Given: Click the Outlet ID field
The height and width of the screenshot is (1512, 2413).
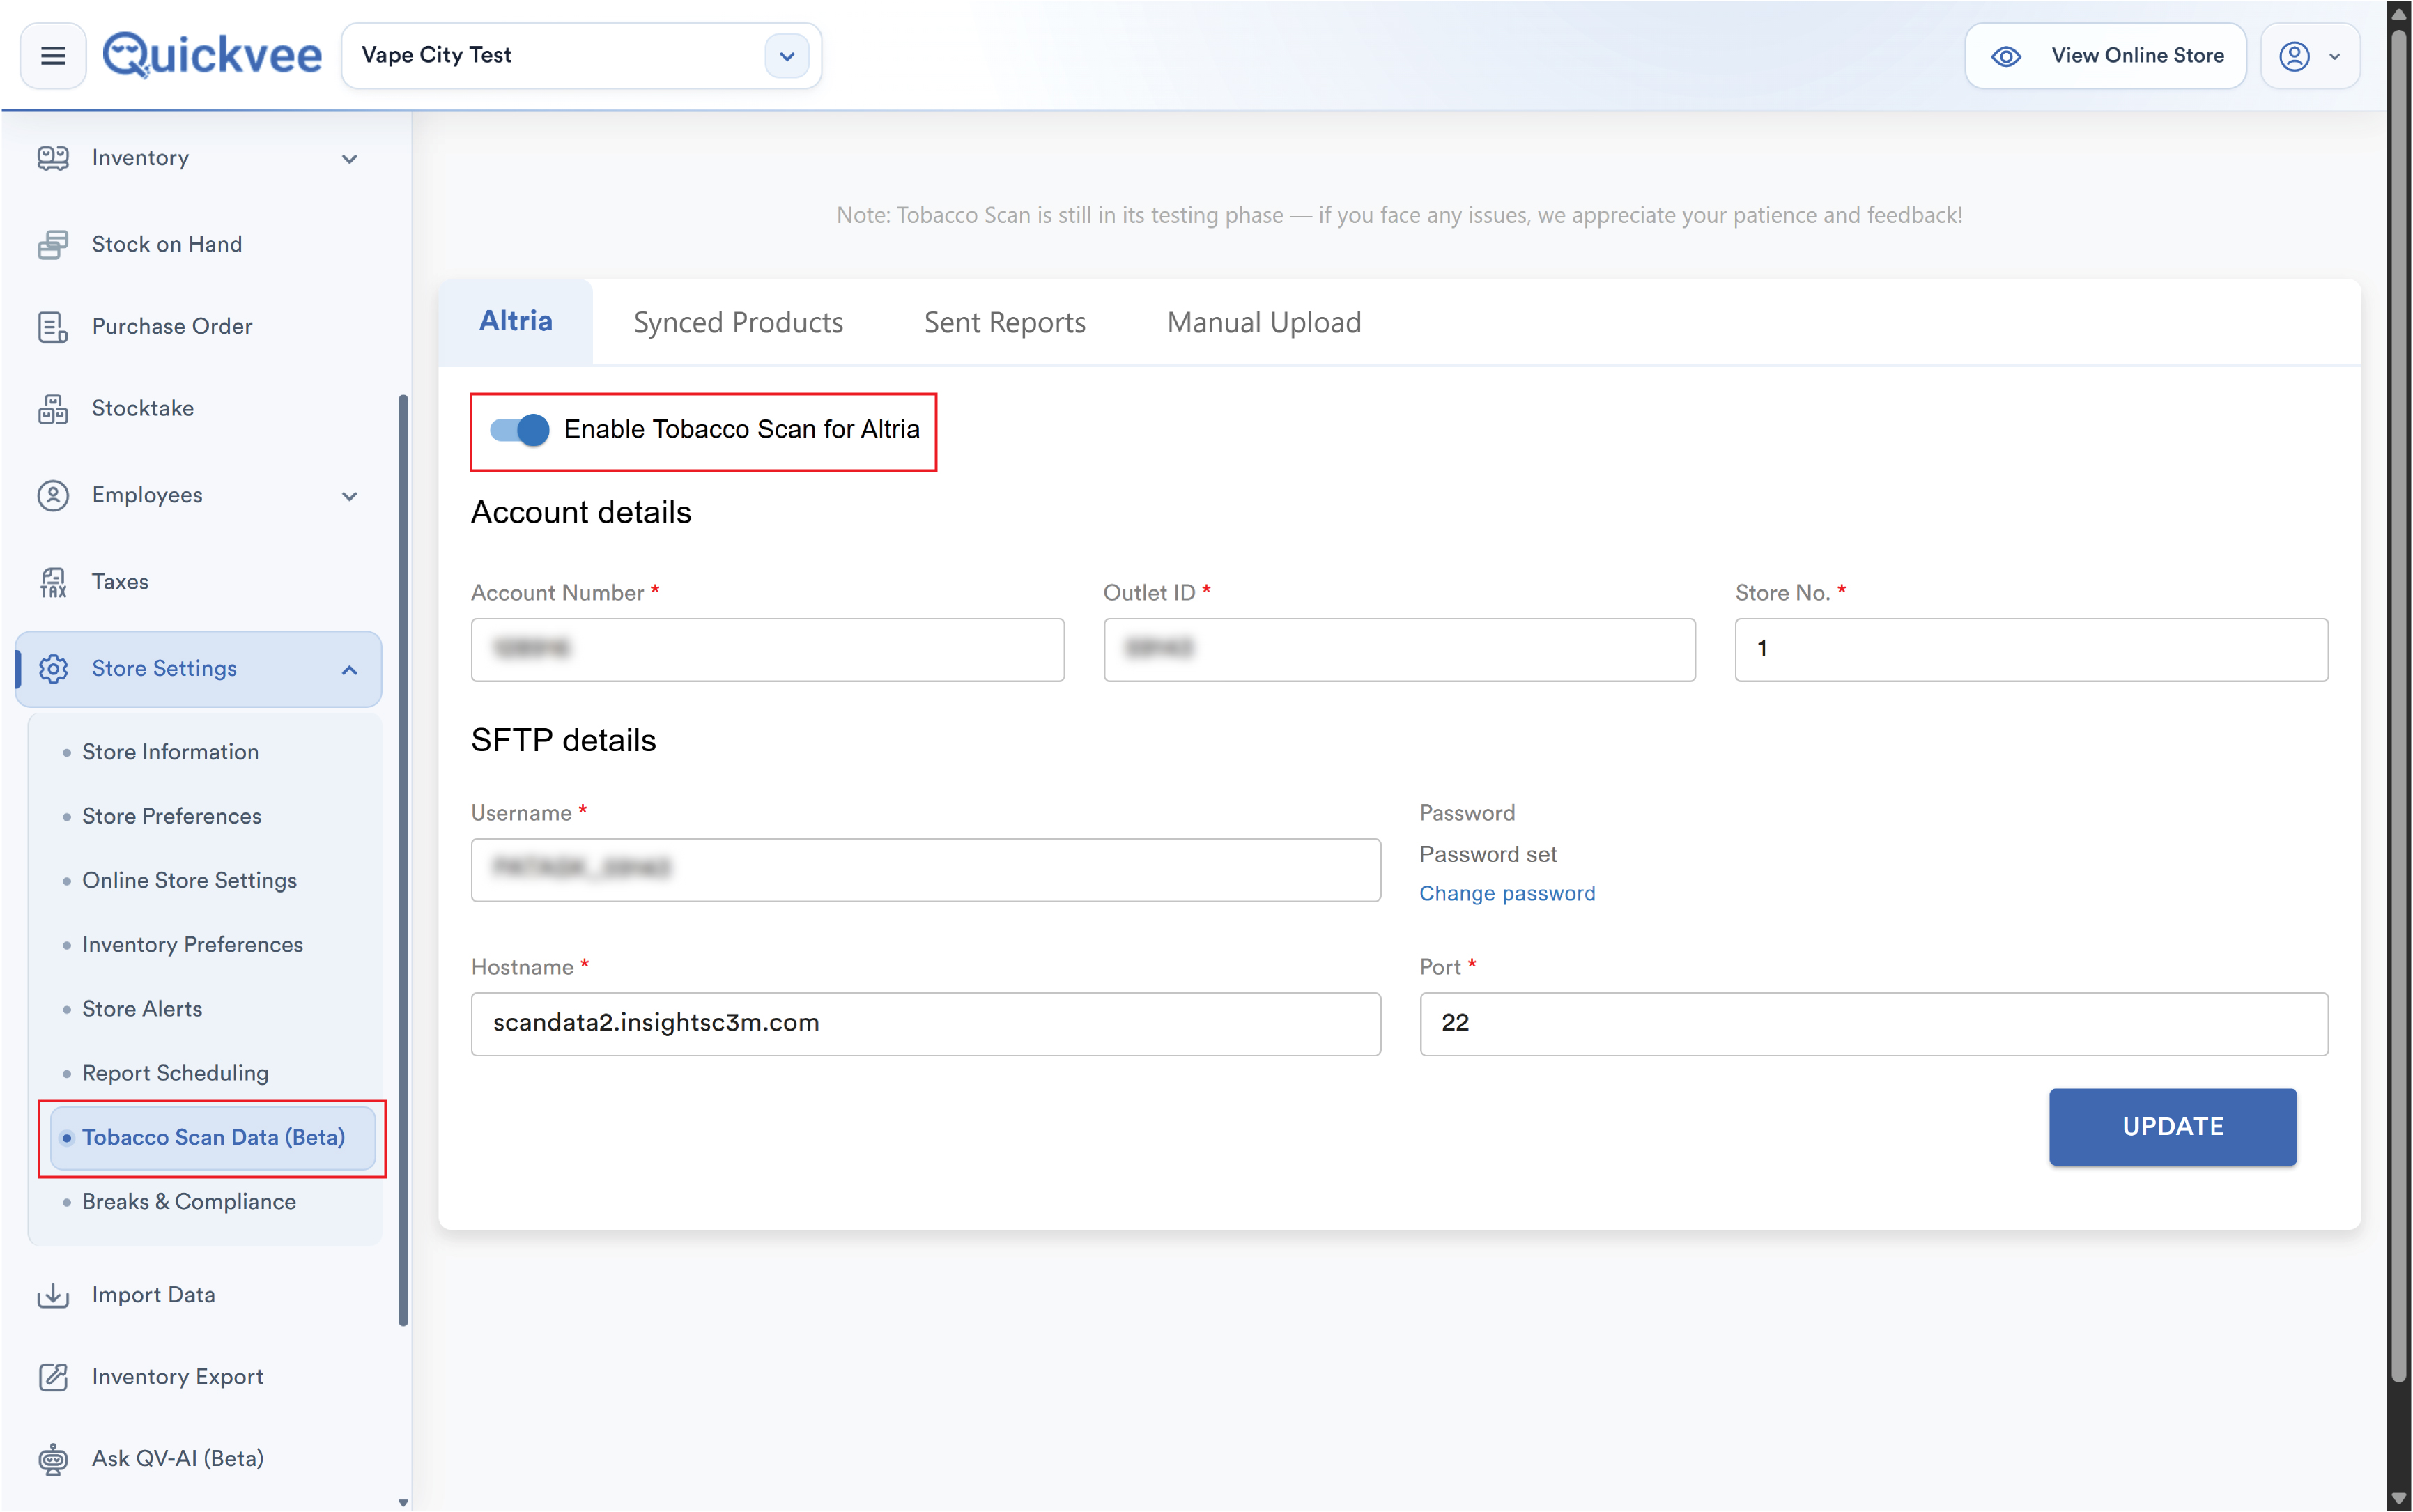Looking at the screenshot, I should pos(1399,650).
